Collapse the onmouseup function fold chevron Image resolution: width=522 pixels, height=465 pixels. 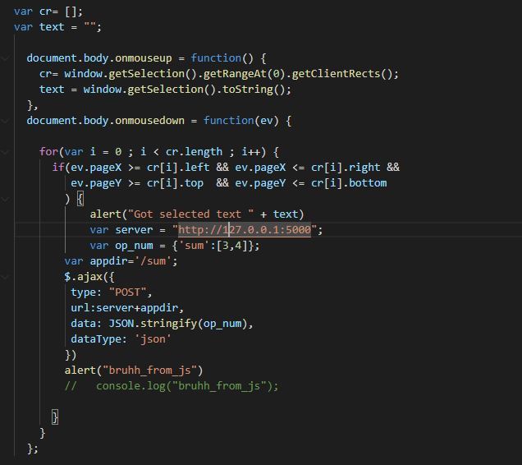click(x=5, y=58)
